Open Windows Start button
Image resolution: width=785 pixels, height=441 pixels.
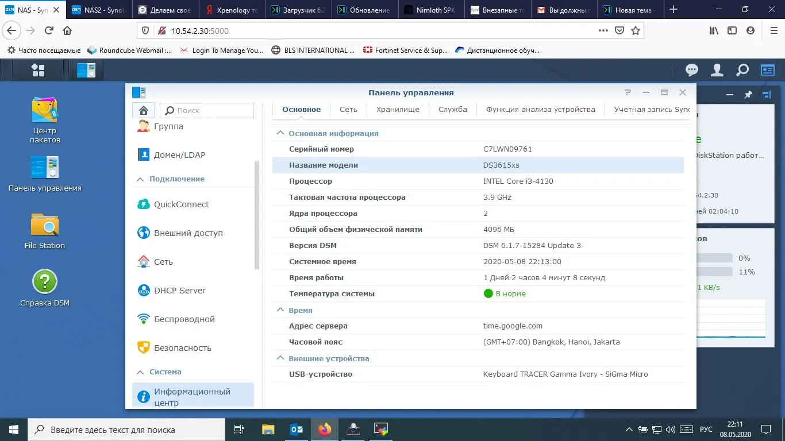tap(14, 430)
